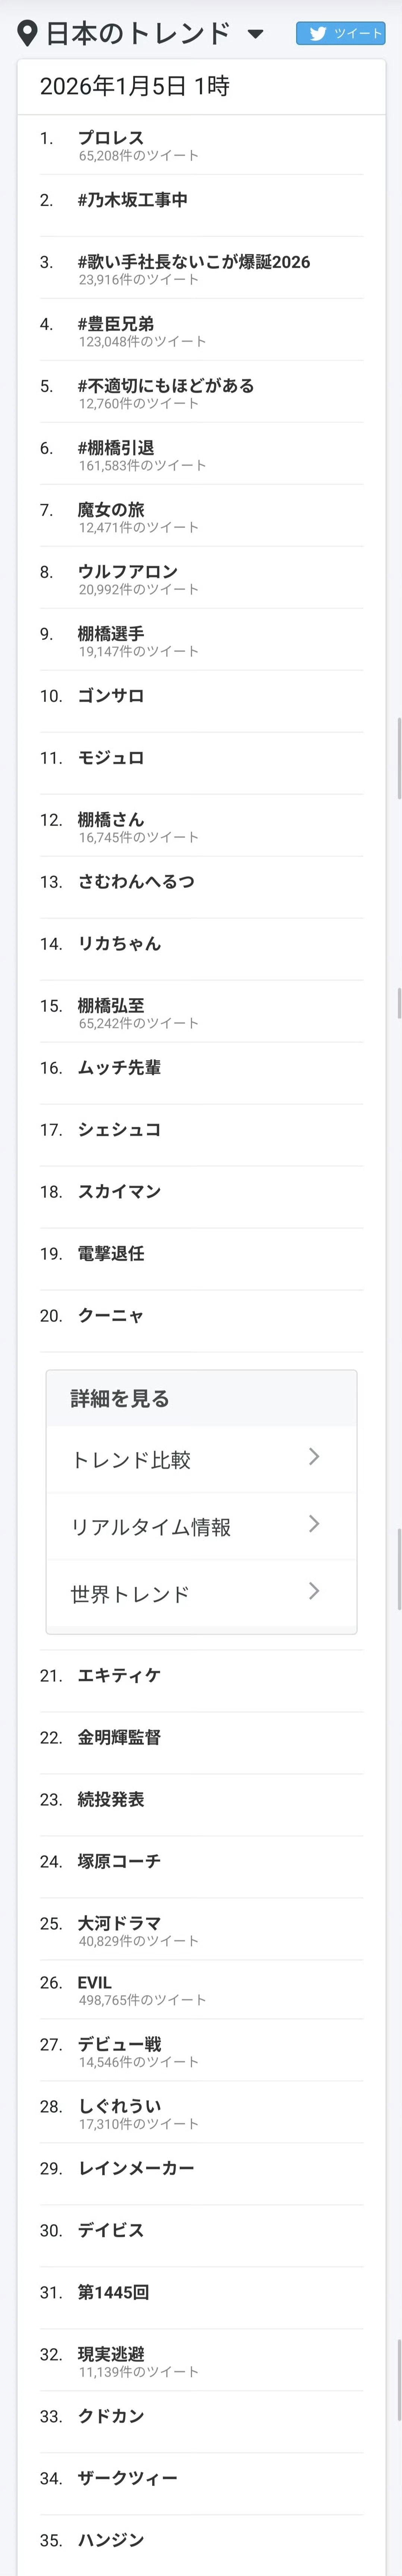The image size is (402, 2576).
Task: Select the トレンド比較 menu item
Action: point(131,1460)
